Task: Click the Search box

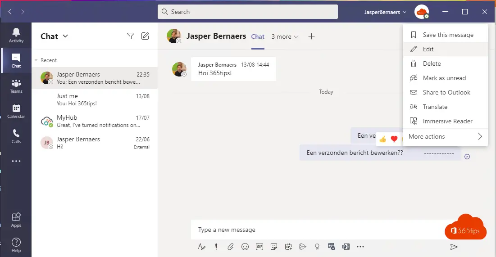Action: coord(248,12)
